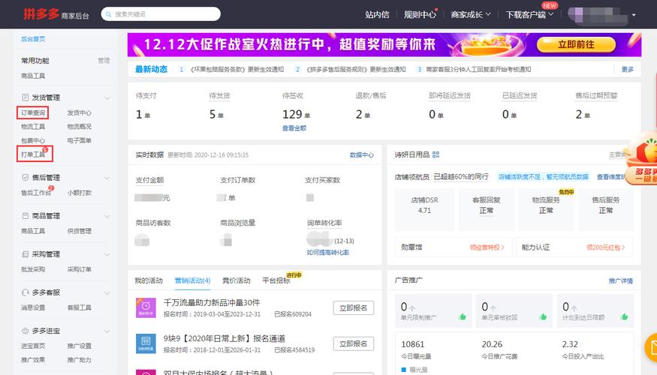Focus the keyword search field
Image resolution: width=657 pixels, height=375 pixels.
point(161,14)
